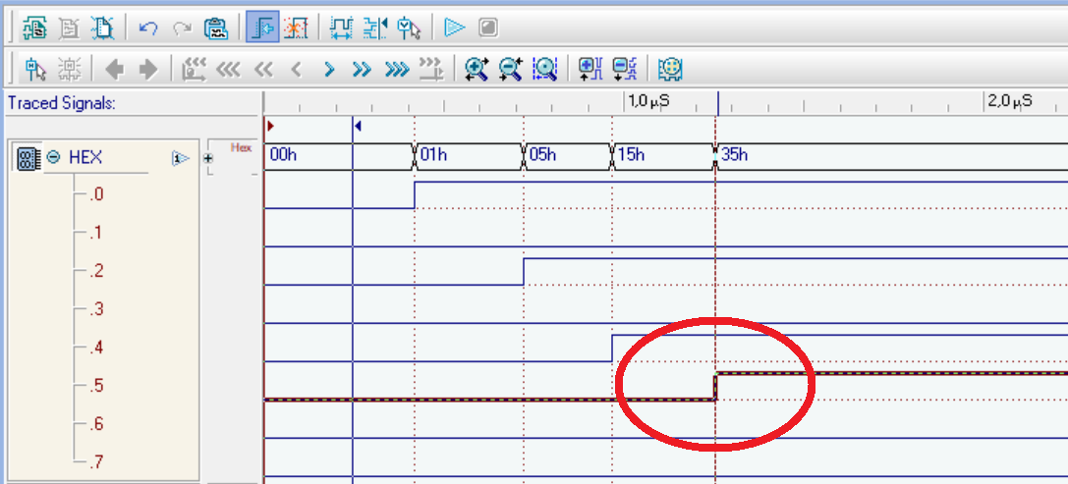This screenshot has height=484, width=1068.
Task: Click the double right chevron icon
Action: 363,69
